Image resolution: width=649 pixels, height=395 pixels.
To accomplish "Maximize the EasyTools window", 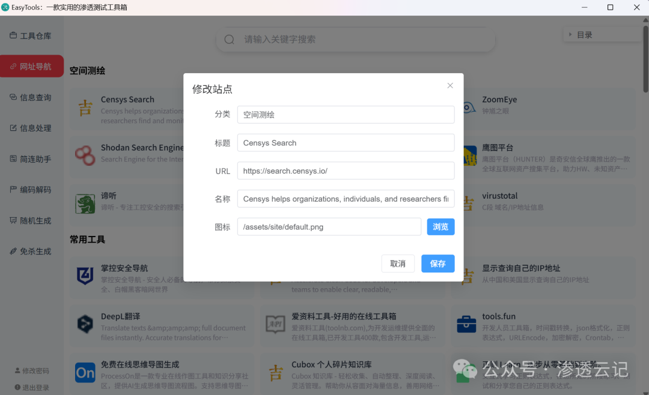I will pos(610,7).
